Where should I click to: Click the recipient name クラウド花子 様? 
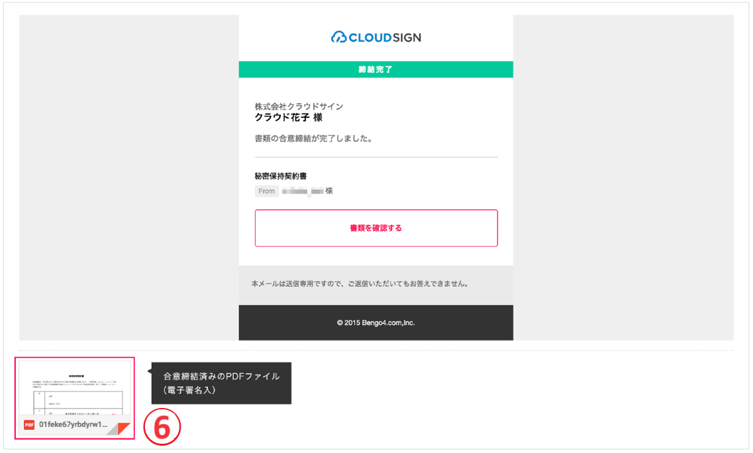tap(289, 118)
